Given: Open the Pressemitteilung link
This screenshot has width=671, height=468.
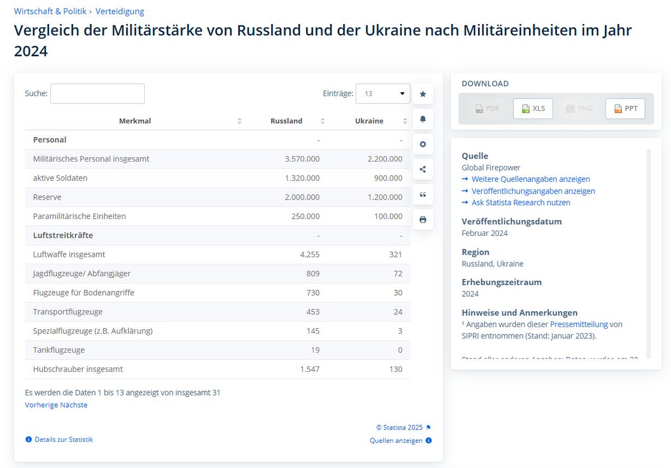Looking at the screenshot, I should [579, 324].
